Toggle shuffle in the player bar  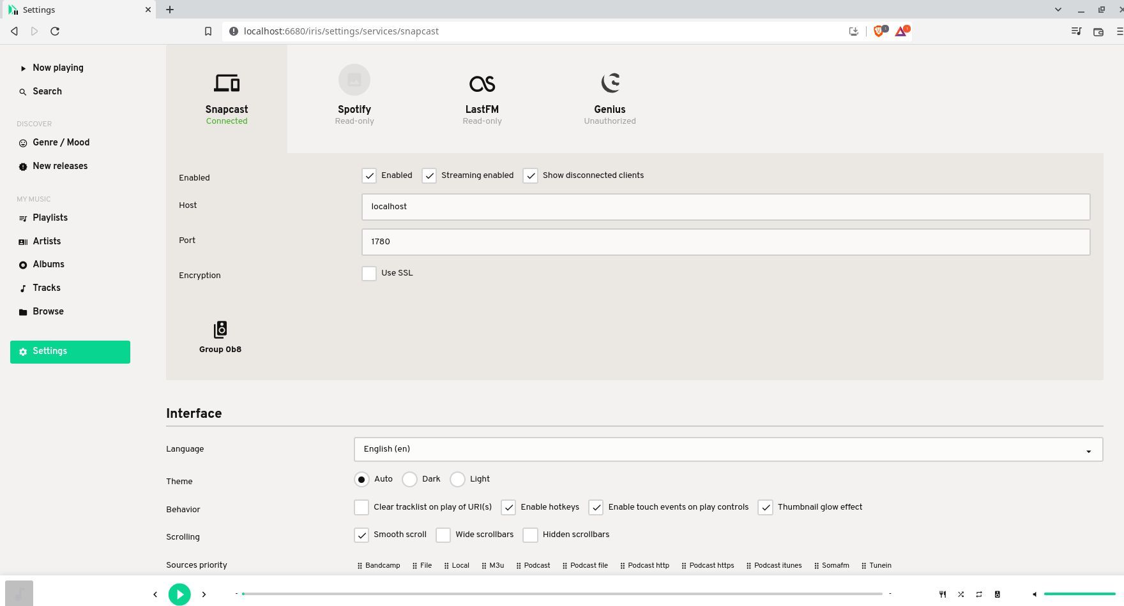[x=961, y=595]
